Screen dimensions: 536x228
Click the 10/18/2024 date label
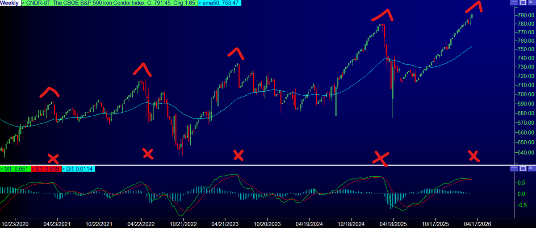(x=351, y=224)
